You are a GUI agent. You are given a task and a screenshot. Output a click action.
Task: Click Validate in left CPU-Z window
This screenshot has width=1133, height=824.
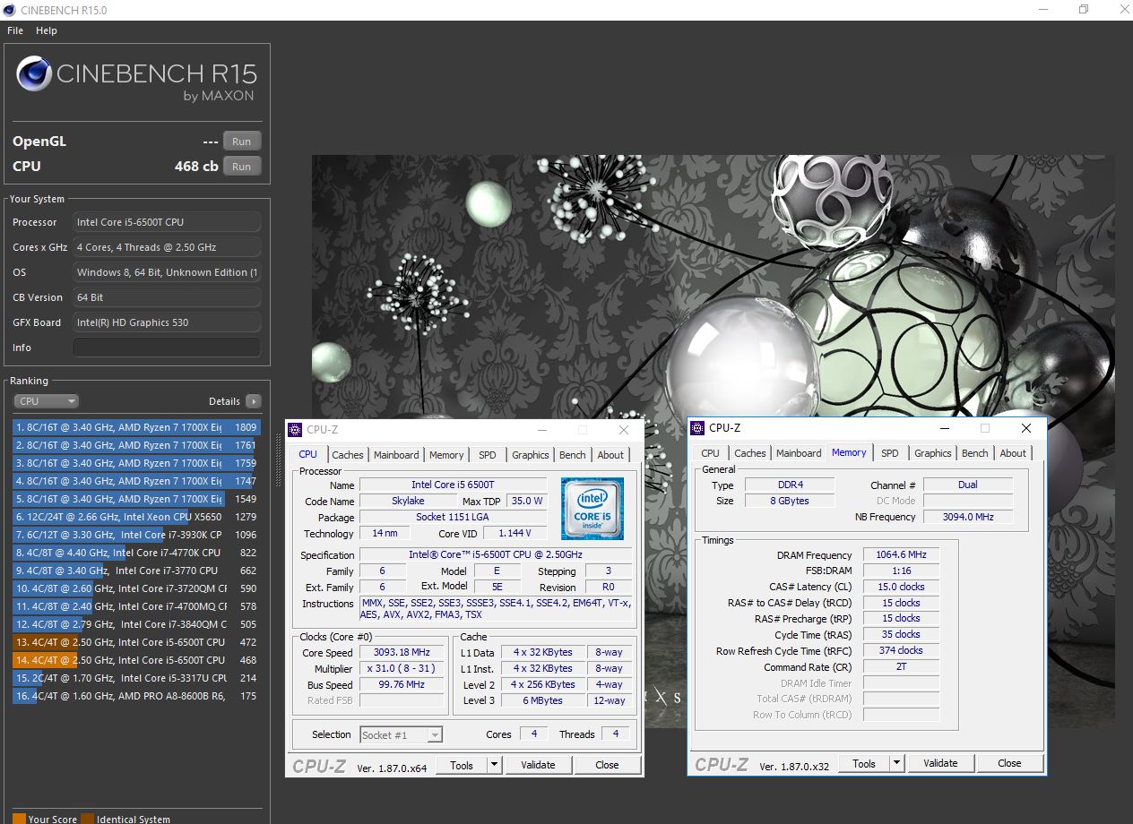pos(538,765)
